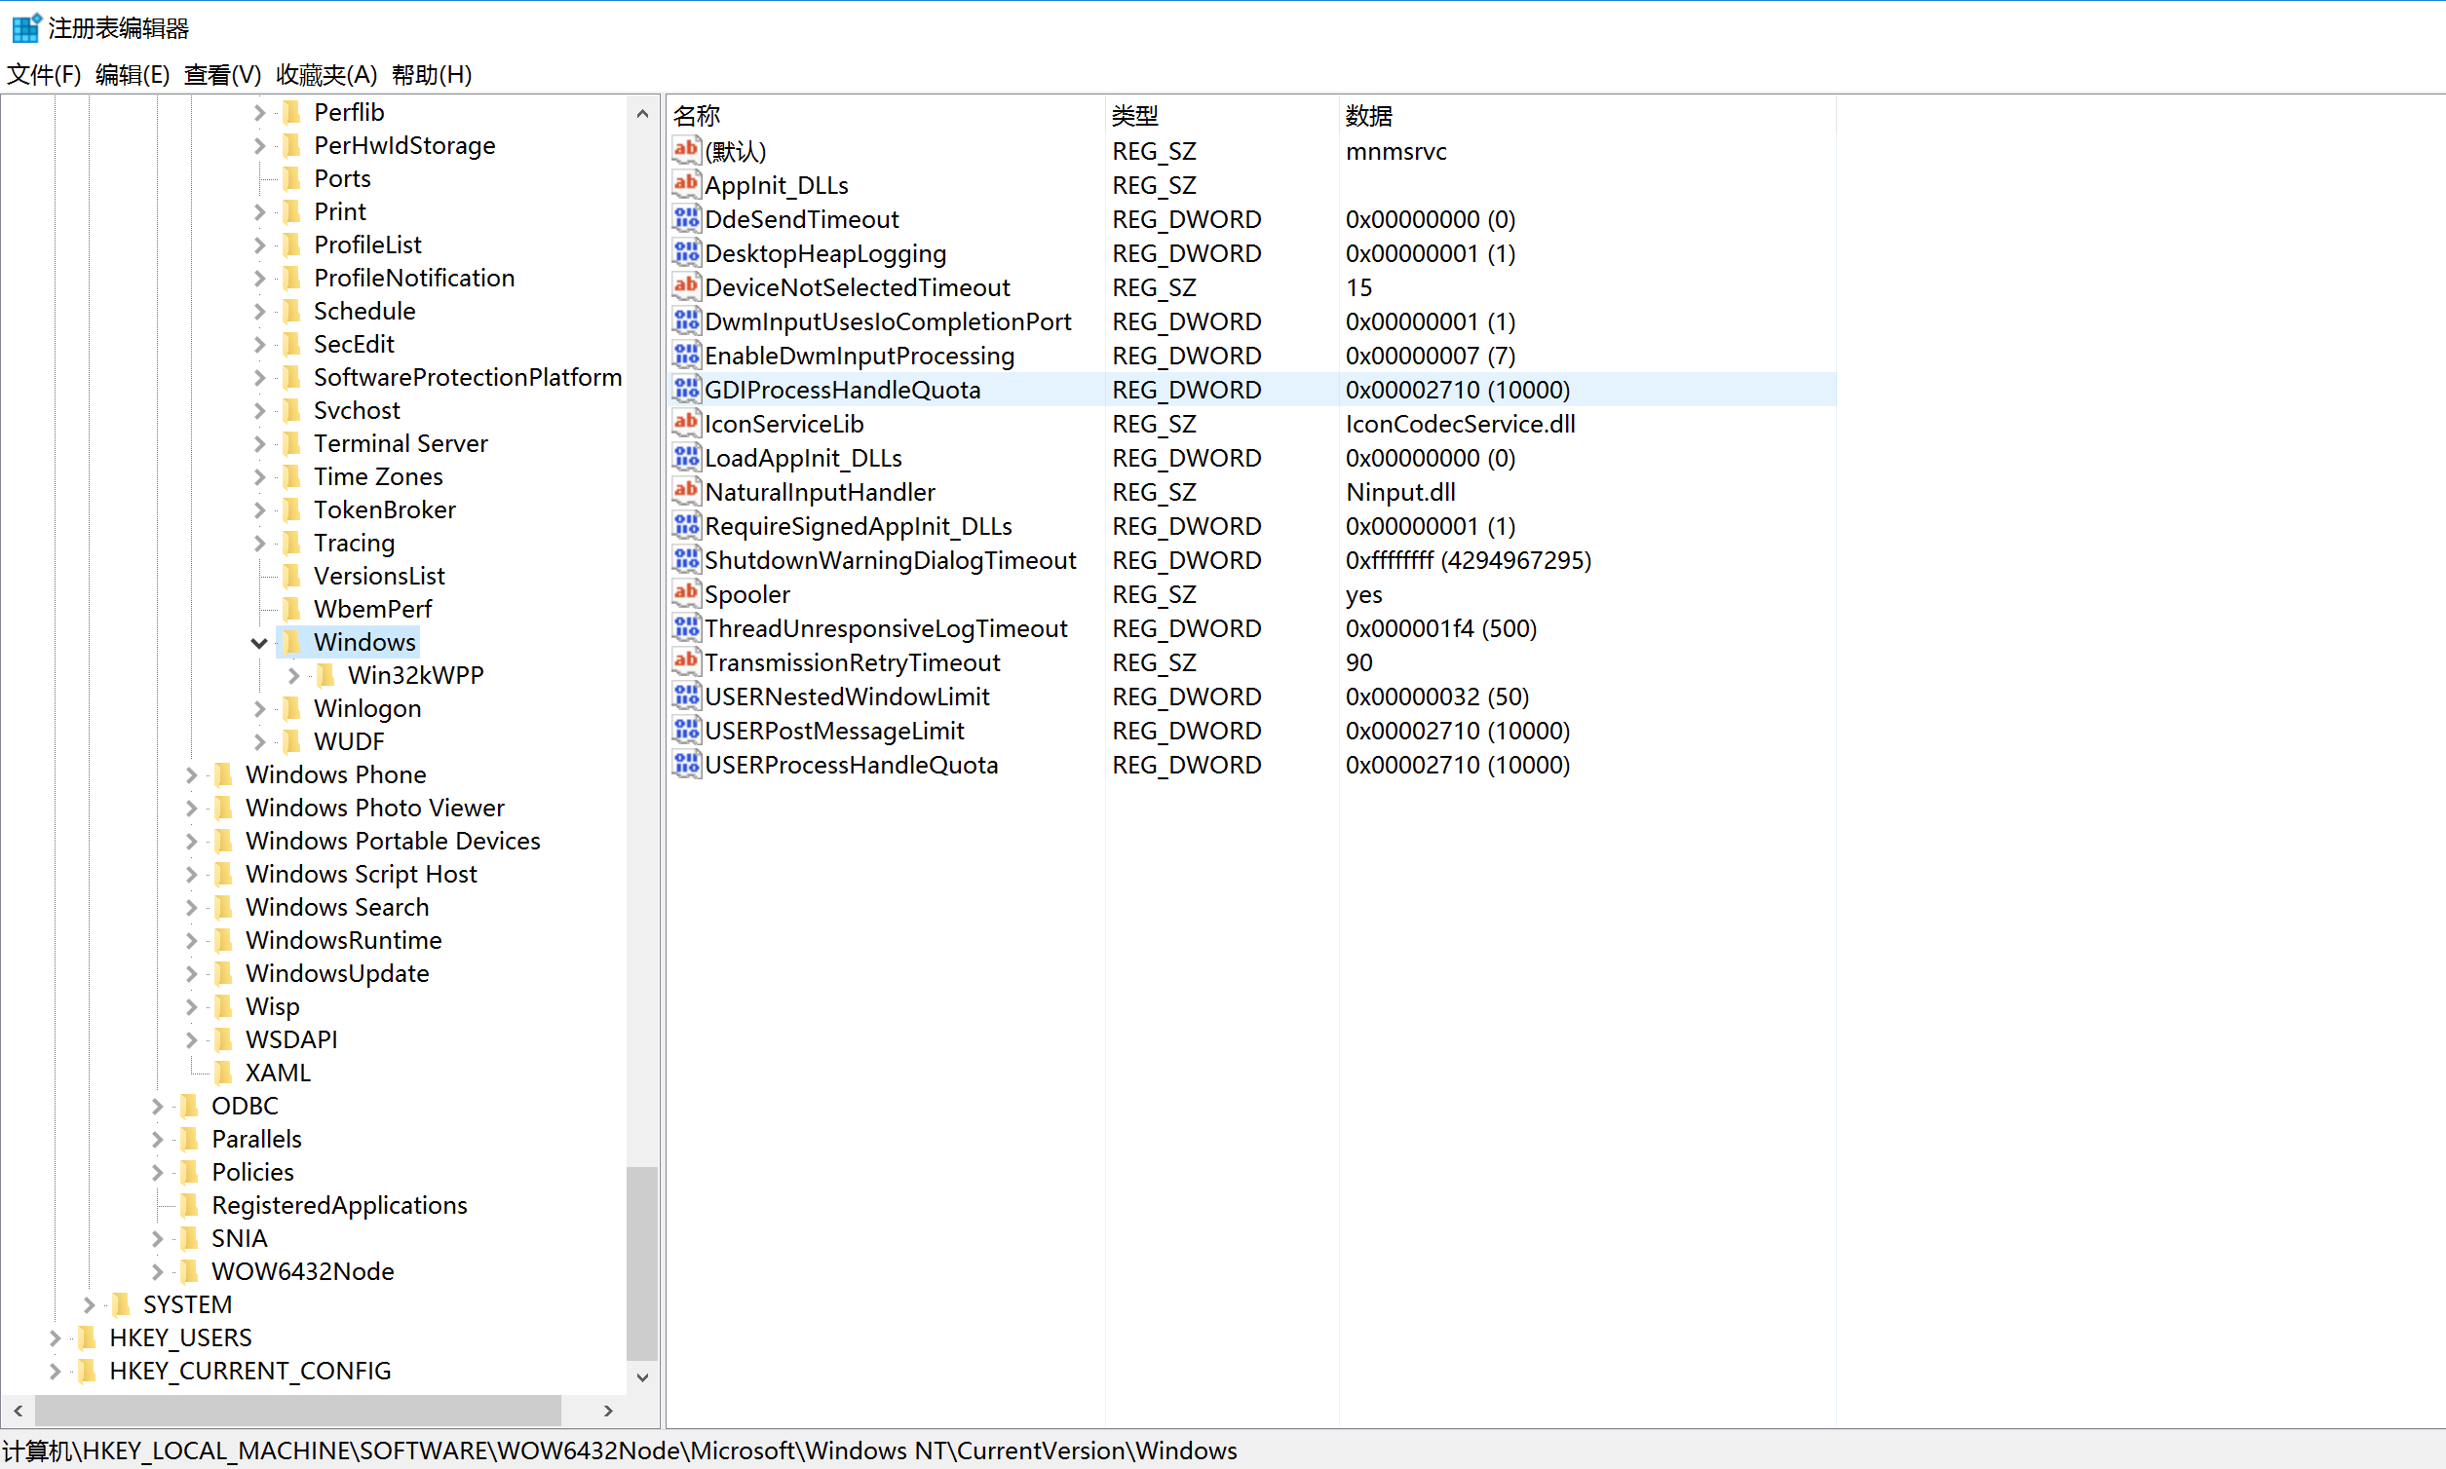The image size is (2446, 1469).
Task: Click the folder icon of Winlogon key
Action: click(x=292, y=709)
